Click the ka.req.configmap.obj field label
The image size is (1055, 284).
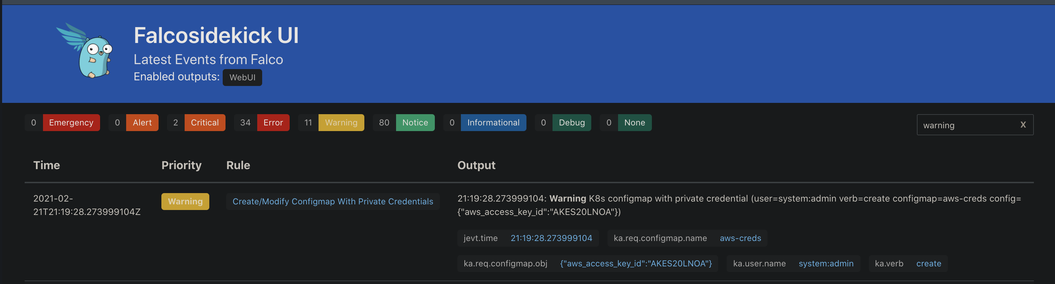505,264
